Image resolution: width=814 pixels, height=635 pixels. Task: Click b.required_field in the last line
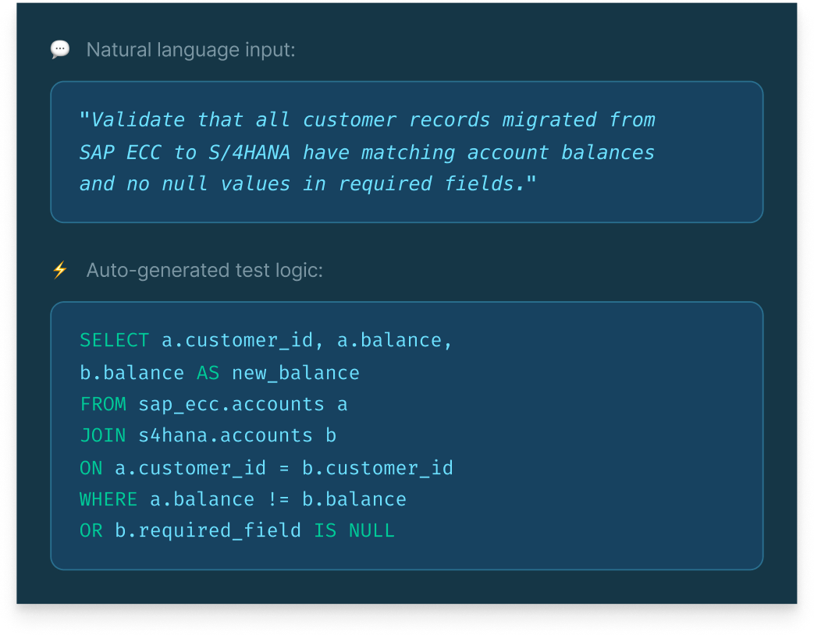tap(208, 531)
